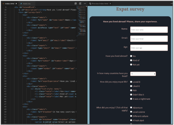Focus the Enter your Email field

click(149, 39)
